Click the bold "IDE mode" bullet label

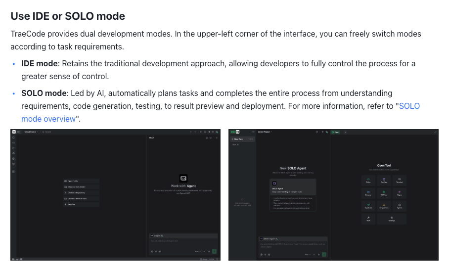point(40,64)
